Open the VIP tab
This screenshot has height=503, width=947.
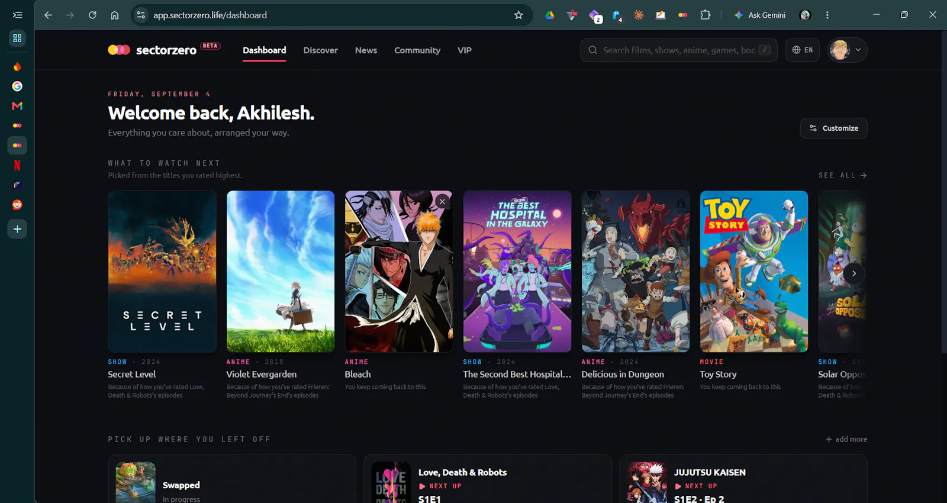[465, 50]
